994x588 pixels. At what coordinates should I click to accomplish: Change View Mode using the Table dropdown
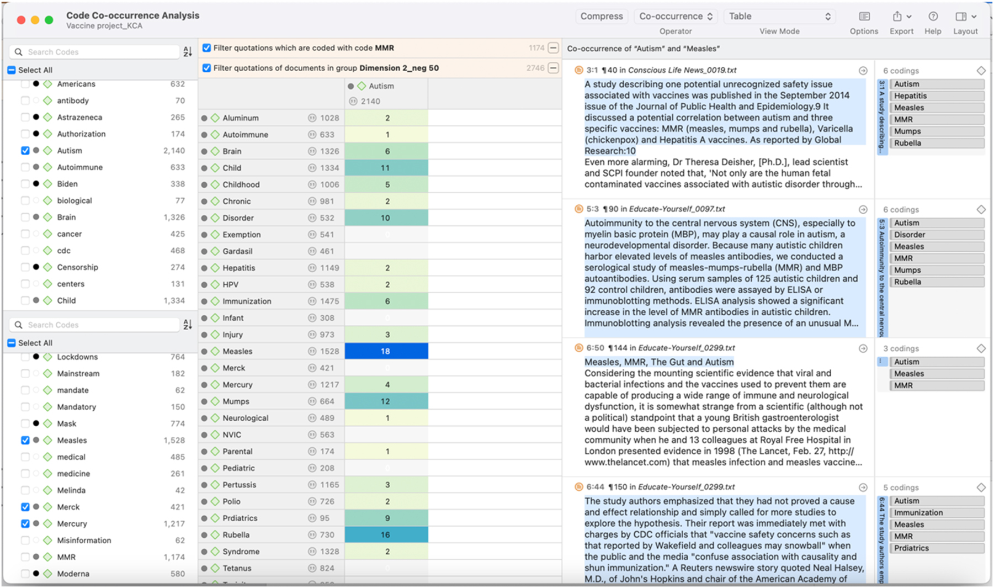(779, 16)
